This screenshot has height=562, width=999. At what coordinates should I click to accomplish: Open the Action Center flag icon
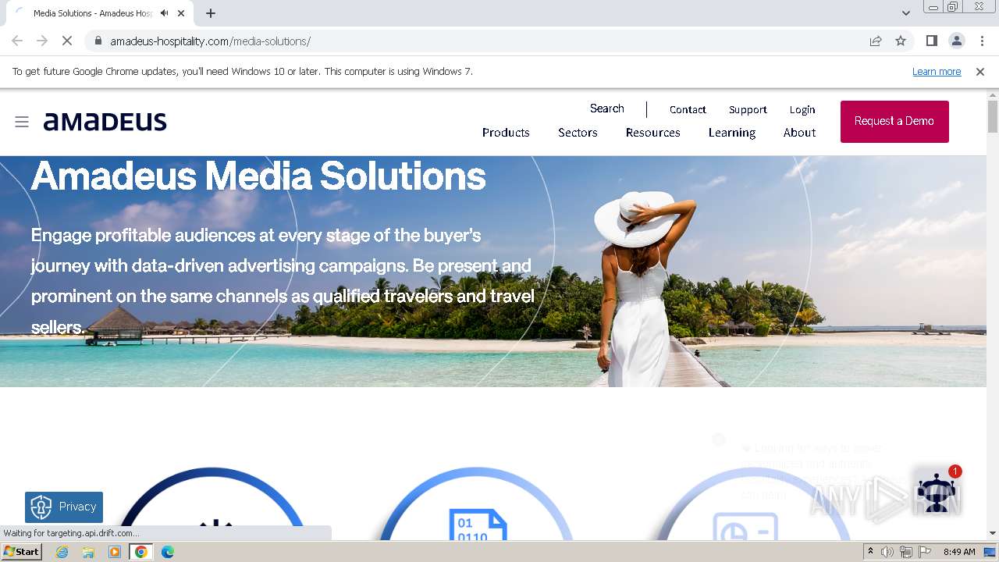pyautogui.click(x=925, y=552)
